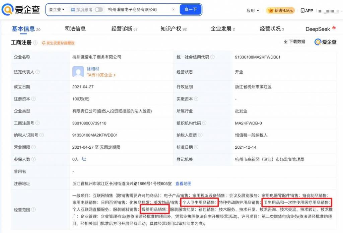Image resolution: width=343 pixels, height=233 pixels.
Task: Click the help icon beside 营业期限
Action: [33, 147]
